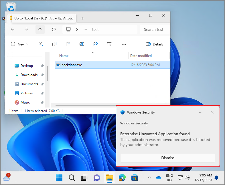Open Microsoft Store from the taskbar
Viewport: 225px width, 185px height.
135,178
